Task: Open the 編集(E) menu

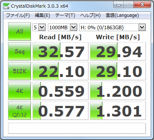Action: tap(42, 15)
